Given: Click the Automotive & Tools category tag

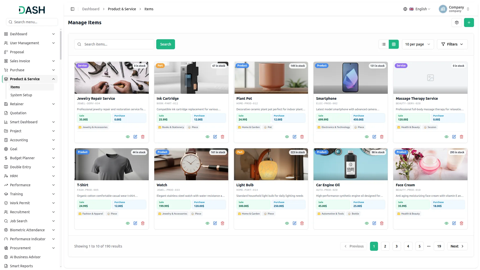Looking at the screenshot, I should pyautogui.click(x=330, y=214).
